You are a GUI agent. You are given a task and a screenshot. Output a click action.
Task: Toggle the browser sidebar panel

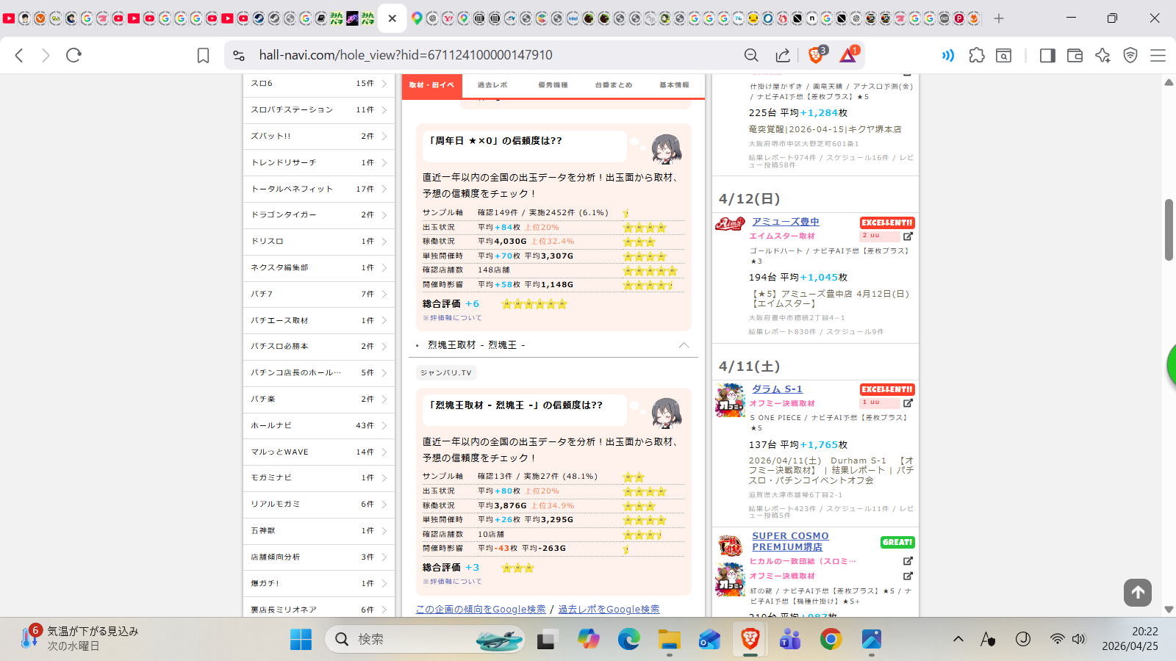coord(1047,55)
